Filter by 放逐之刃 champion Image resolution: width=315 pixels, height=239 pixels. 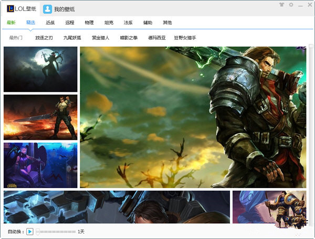click(44, 38)
